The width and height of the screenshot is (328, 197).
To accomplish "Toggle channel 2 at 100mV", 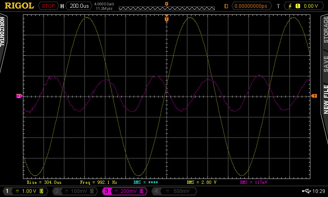I will (x=75, y=191).
